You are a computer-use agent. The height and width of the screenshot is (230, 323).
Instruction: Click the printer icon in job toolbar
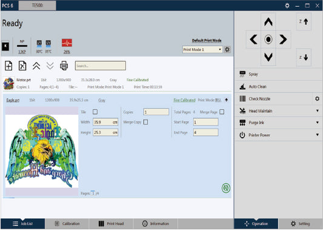coord(64,66)
